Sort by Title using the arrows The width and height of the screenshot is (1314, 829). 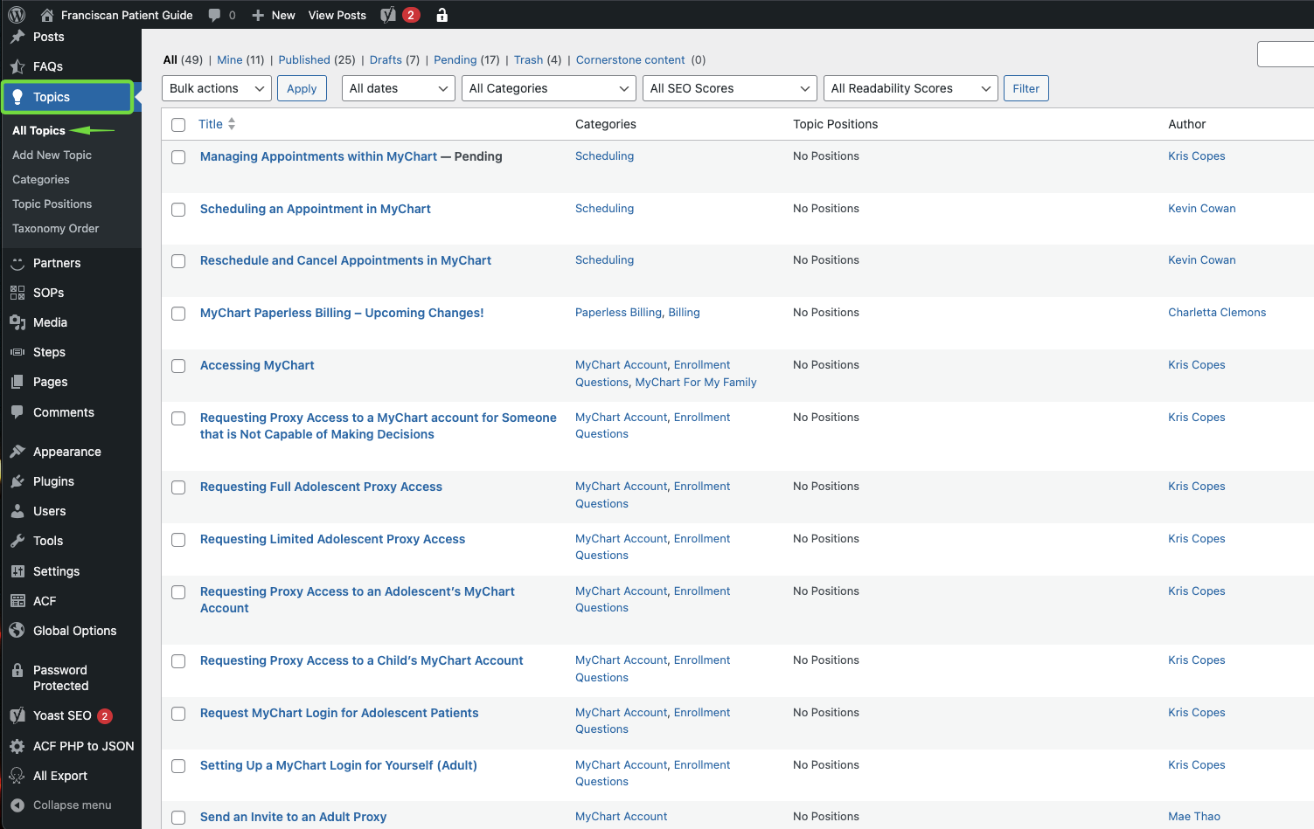(x=232, y=124)
